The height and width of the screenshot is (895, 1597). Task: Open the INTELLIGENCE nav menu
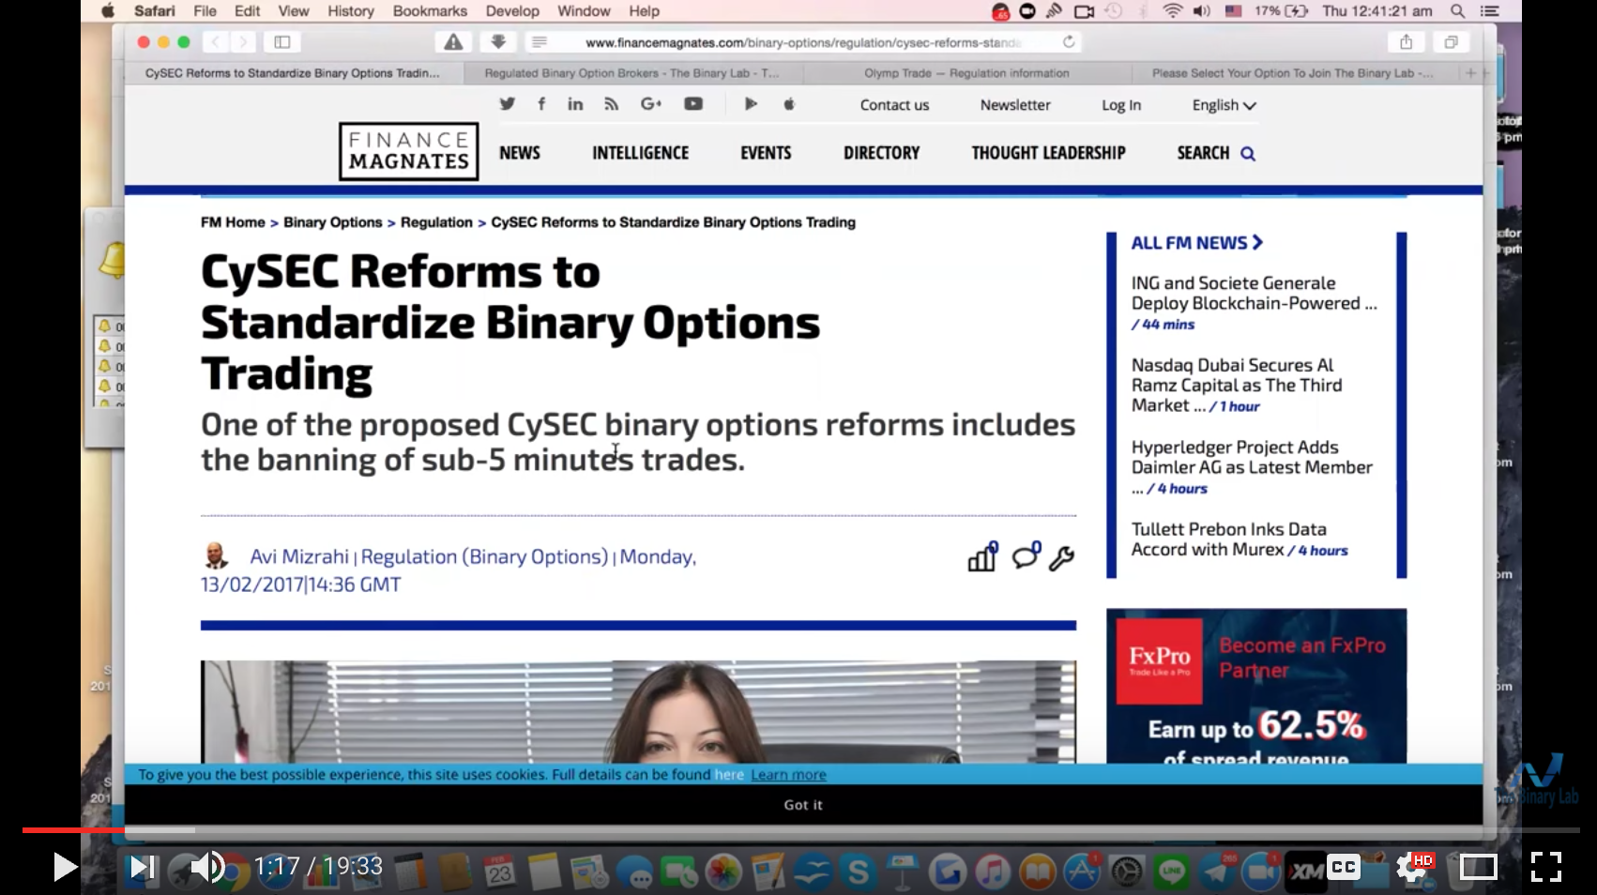pos(640,153)
